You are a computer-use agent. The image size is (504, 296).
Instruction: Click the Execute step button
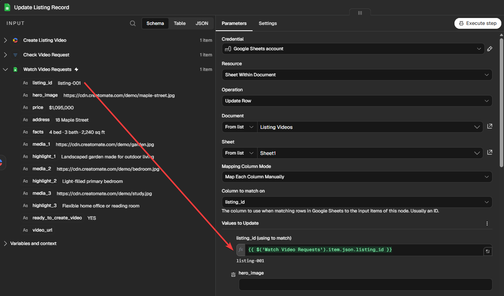point(478,23)
